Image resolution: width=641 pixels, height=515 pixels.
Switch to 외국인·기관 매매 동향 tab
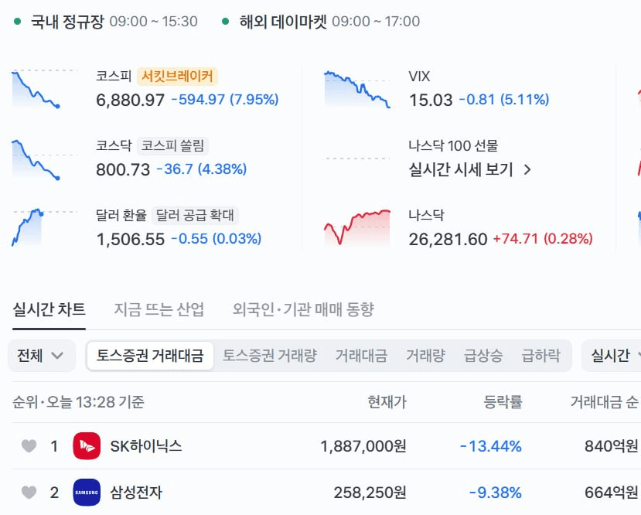[303, 309]
